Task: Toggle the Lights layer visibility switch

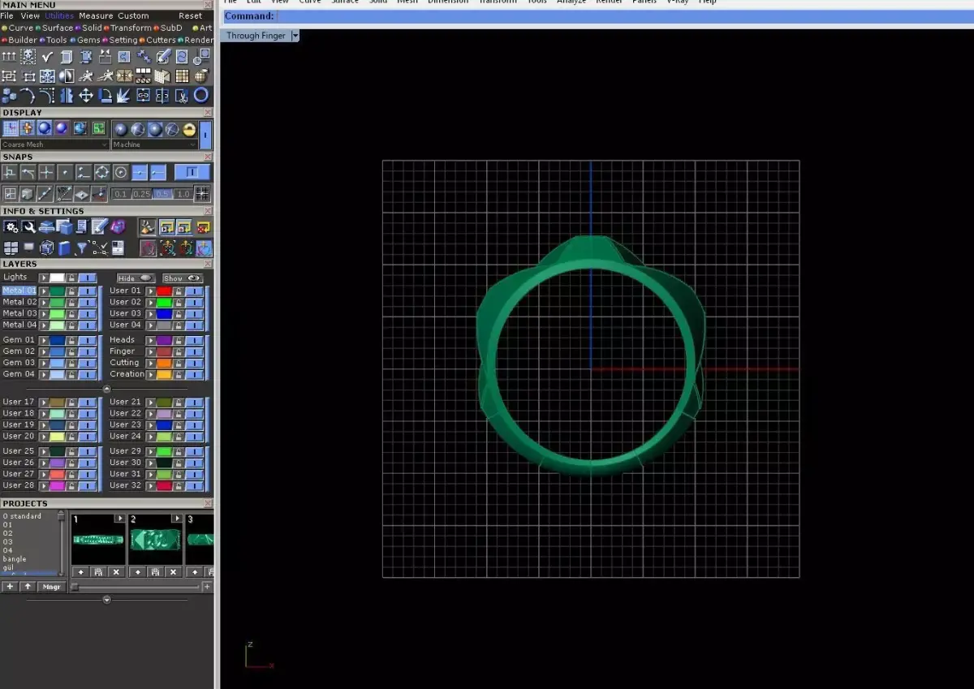Action: (87, 278)
